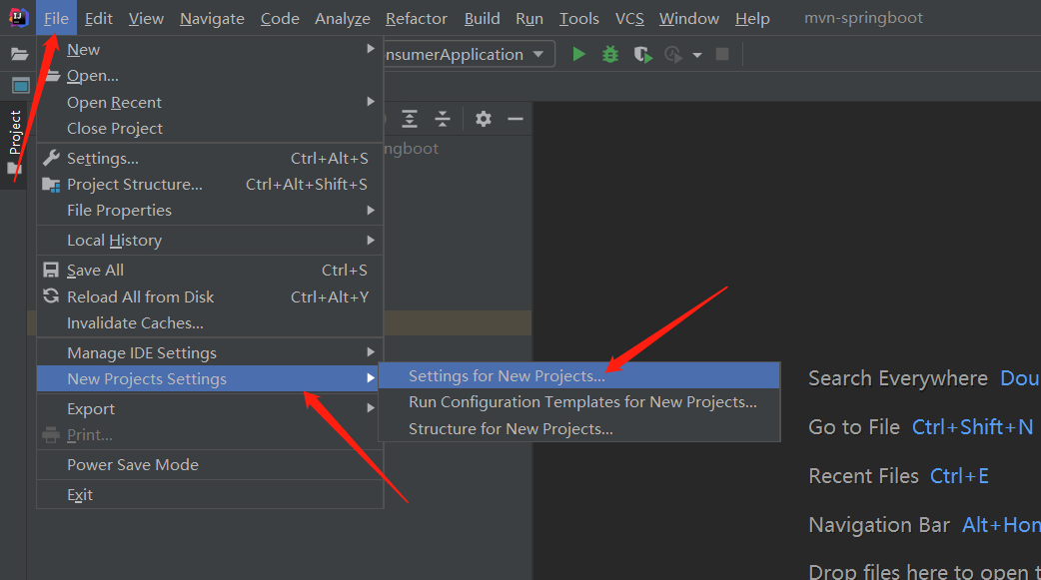Click Settings for New Projects...
Image resolution: width=1041 pixels, height=580 pixels.
point(578,375)
